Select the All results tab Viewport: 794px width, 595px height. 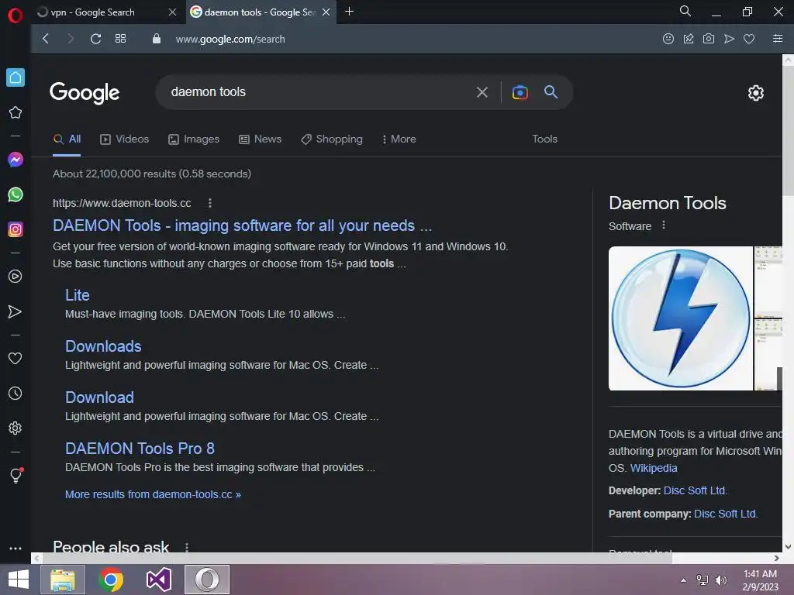(67, 139)
